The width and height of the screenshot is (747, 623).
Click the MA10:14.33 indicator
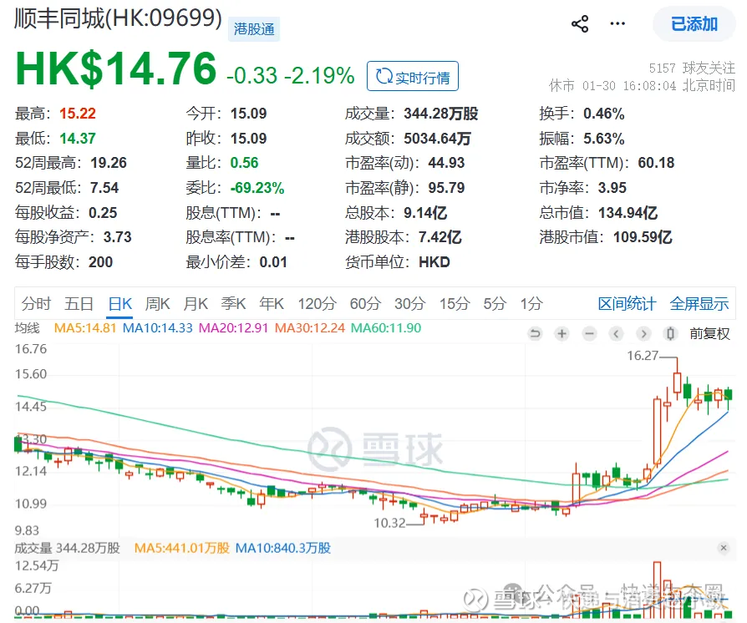tap(158, 327)
